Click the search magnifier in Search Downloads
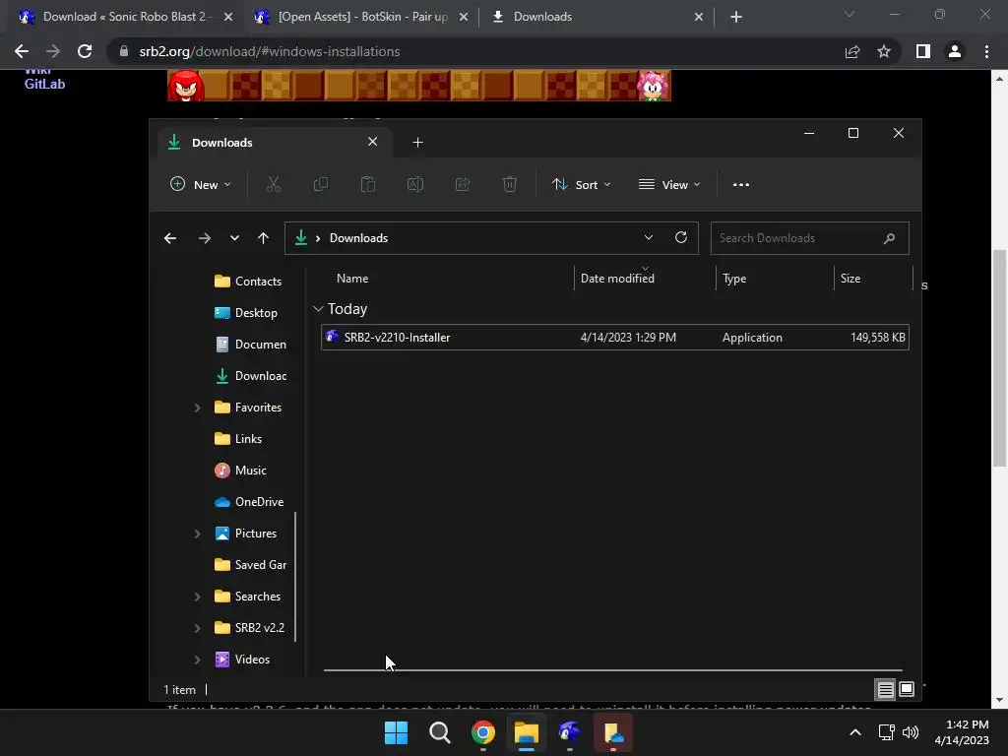Image resolution: width=1008 pixels, height=756 pixels. (x=889, y=238)
